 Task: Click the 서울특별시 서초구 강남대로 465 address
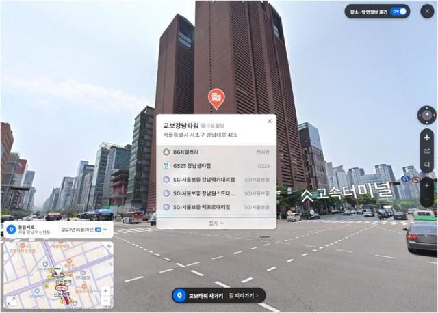point(200,135)
